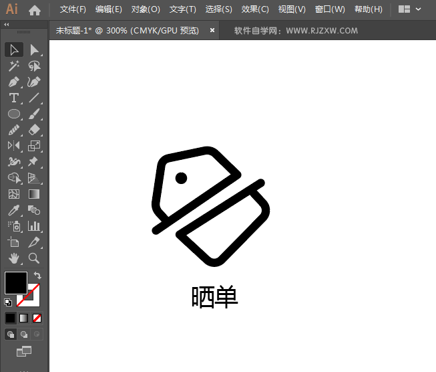Pick the Lasso tool
Image resolution: width=436 pixels, height=372 pixels.
tap(35, 66)
